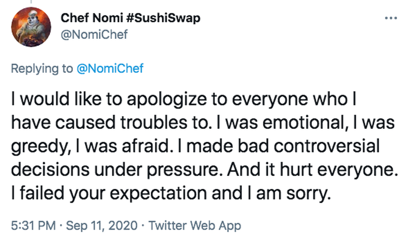408x243 pixels.
Task: Open the @NomiChef handle under the name
Action: point(94,35)
